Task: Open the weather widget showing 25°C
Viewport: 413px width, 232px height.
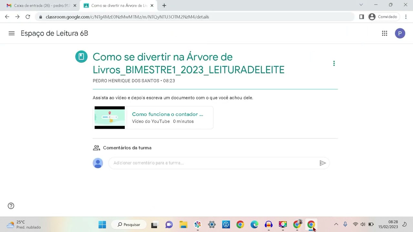Action: (24, 225)
